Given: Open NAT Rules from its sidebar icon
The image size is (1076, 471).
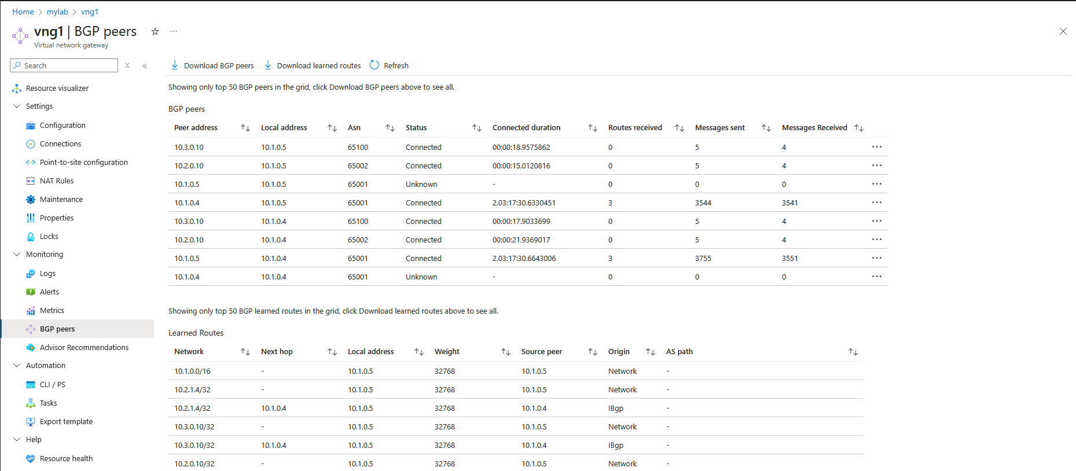Looking at the screenshot, I should click(31, 181).
